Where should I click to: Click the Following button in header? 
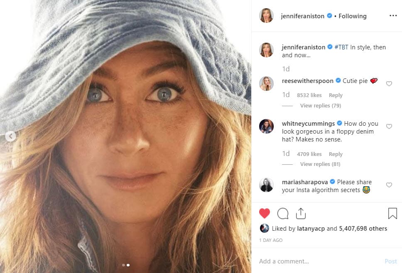(x=352, y=16)
